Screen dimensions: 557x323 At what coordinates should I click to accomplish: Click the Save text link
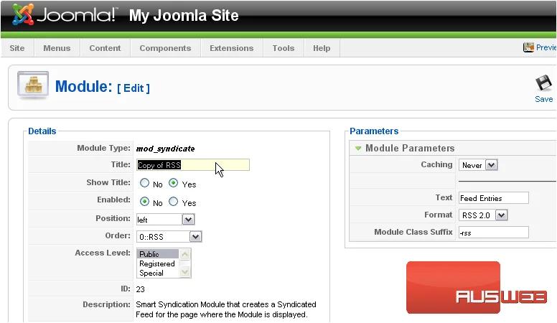pos(544,99)
